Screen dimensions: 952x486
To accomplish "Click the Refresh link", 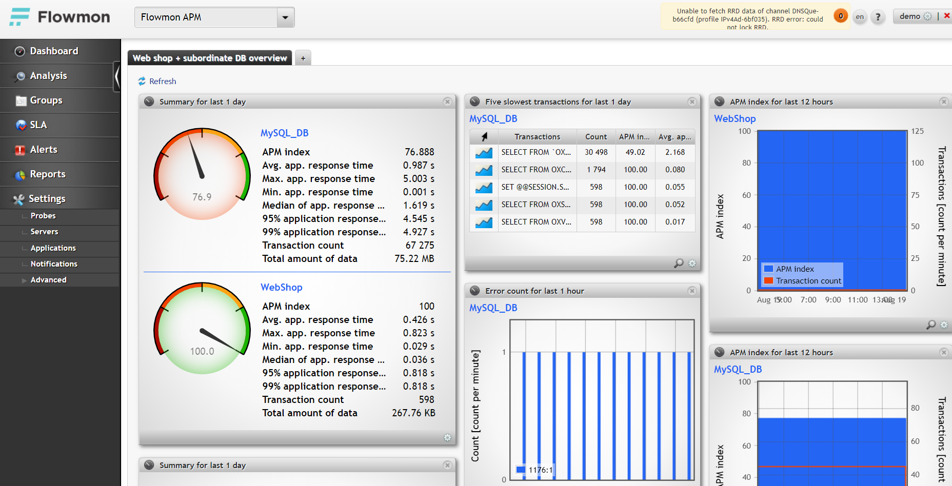I will [162, 81].
